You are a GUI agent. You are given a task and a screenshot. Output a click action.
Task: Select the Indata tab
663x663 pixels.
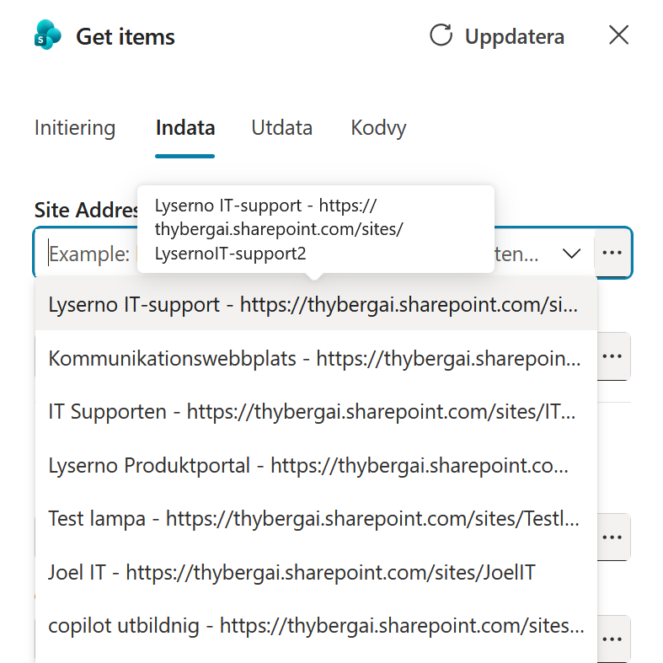[185, 128]
